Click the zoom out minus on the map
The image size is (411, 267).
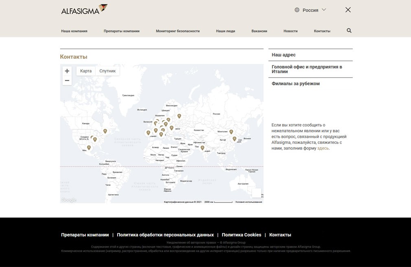[67, 80]
